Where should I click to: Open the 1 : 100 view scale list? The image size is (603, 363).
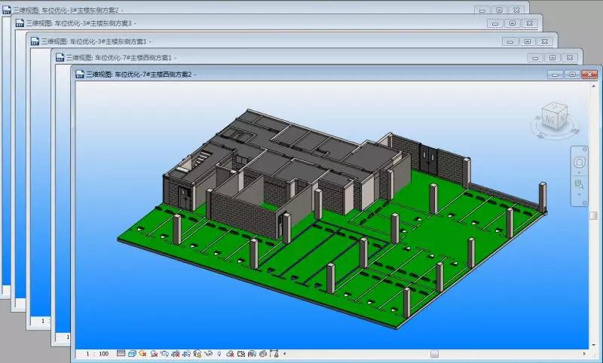tap(97, 353)
